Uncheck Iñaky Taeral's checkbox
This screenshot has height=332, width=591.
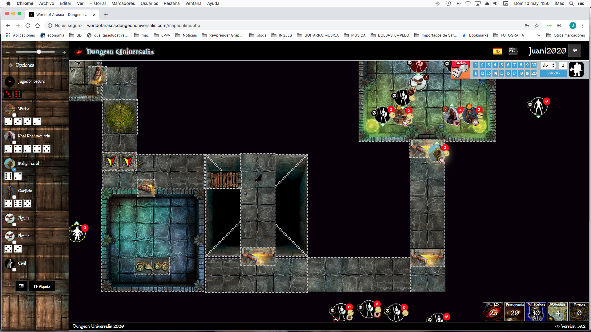pos(14,170)
